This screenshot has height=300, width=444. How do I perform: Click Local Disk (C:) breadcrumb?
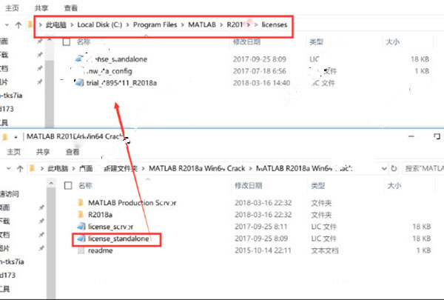pos(100,24)
